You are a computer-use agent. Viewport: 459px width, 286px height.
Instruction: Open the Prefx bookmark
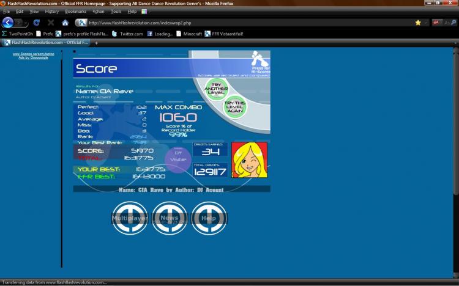(x=45, y=34)
